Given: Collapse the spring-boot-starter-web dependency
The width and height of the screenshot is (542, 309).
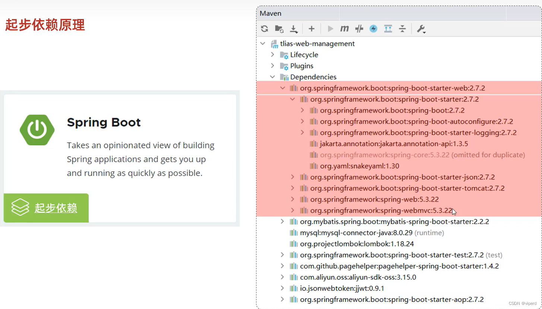Looking at the screenshot, I should pos(283,88).
